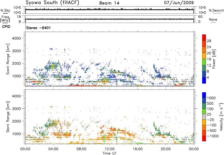Click "Slant Range [km]" beside the velocity plot
224x155 pixels.
point(8,117)
